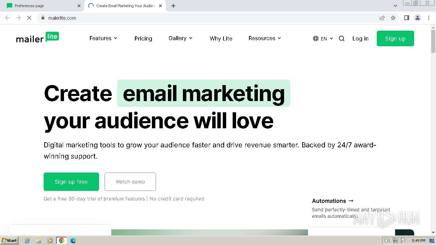Click the browser forward arrow

[x=18, y=18]
